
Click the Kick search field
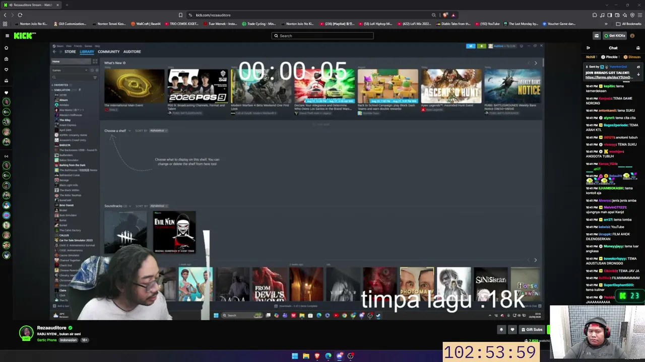coord(322,36)
